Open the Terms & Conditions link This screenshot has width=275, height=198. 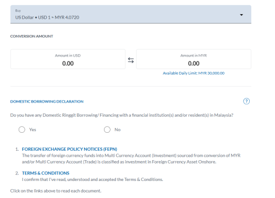46,173
